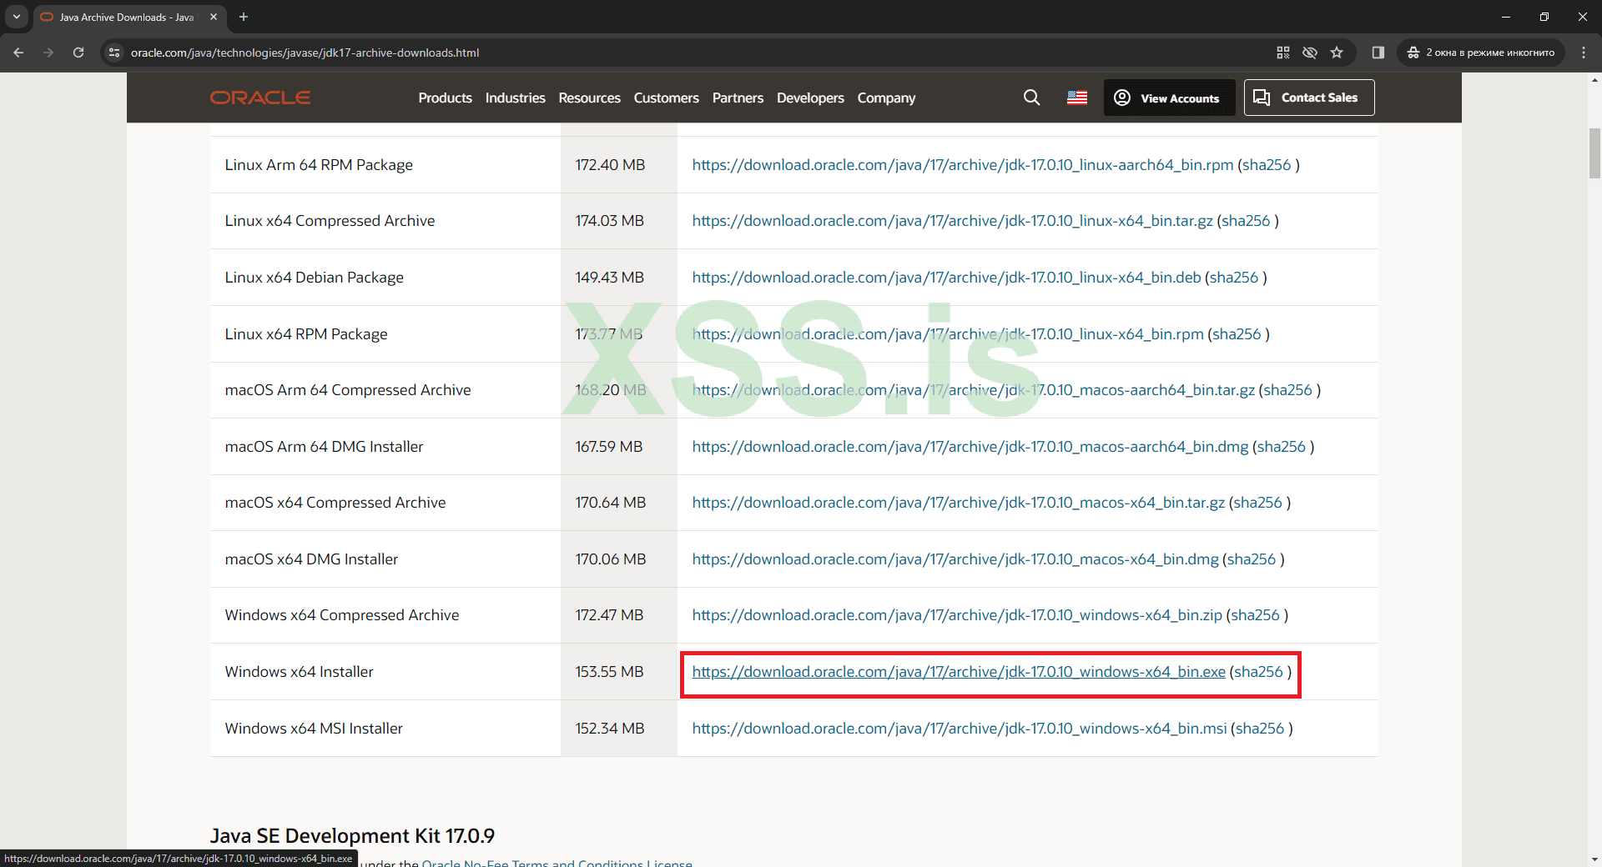Image resolution: width=1602 pixels, height=867 pixels.
Task: Open sha256 for Windows x64 Compressed Archive
Action: pyautogui.click(x=1256, y=615)
